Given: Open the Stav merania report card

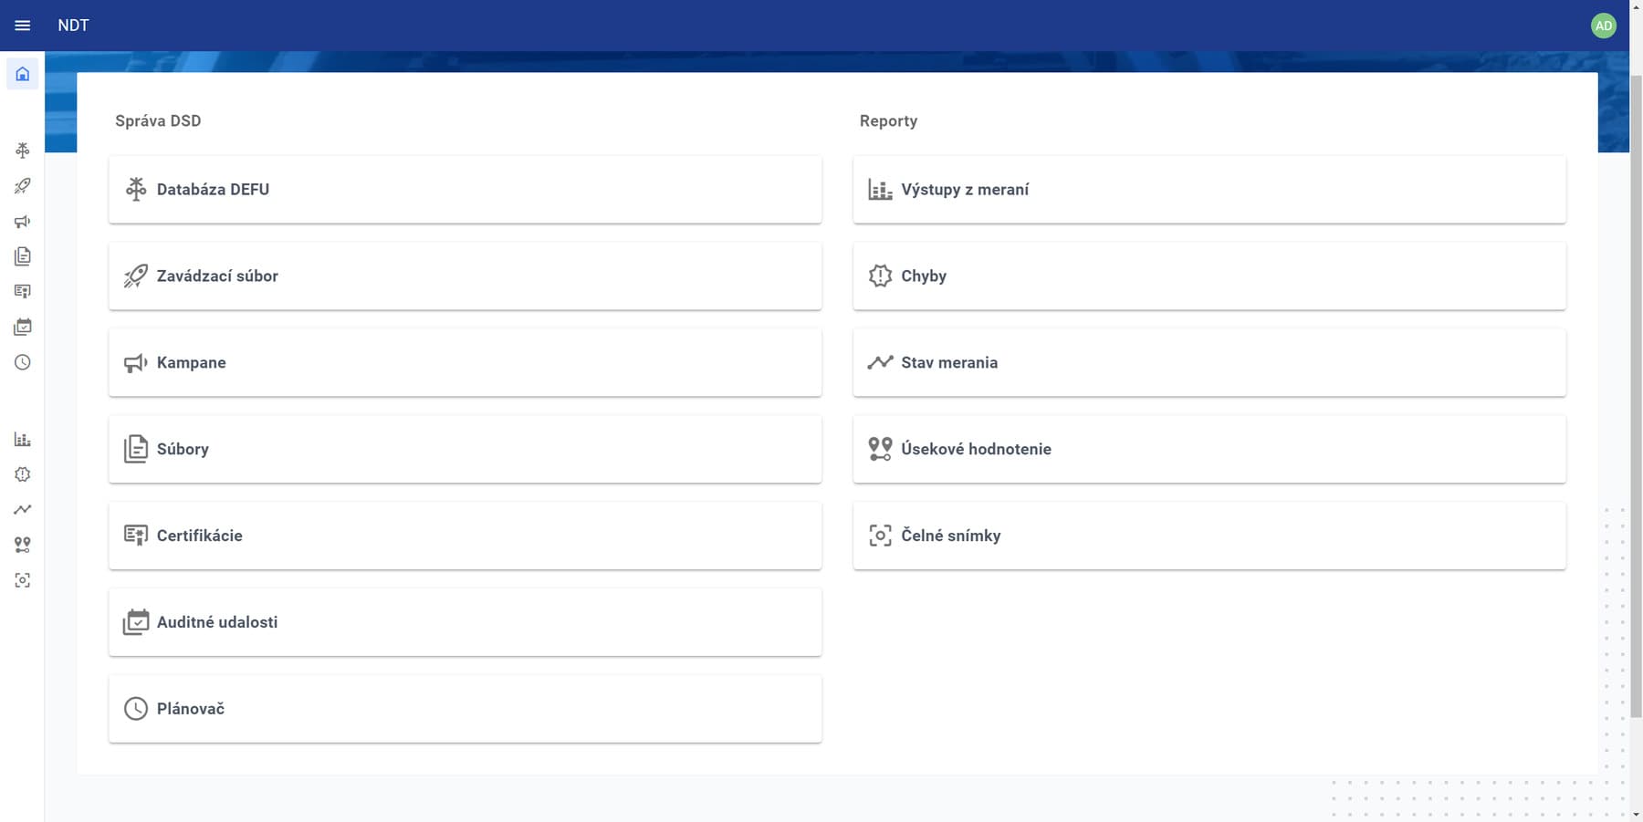Looking at the screenshot, I should pos(1209,362).
